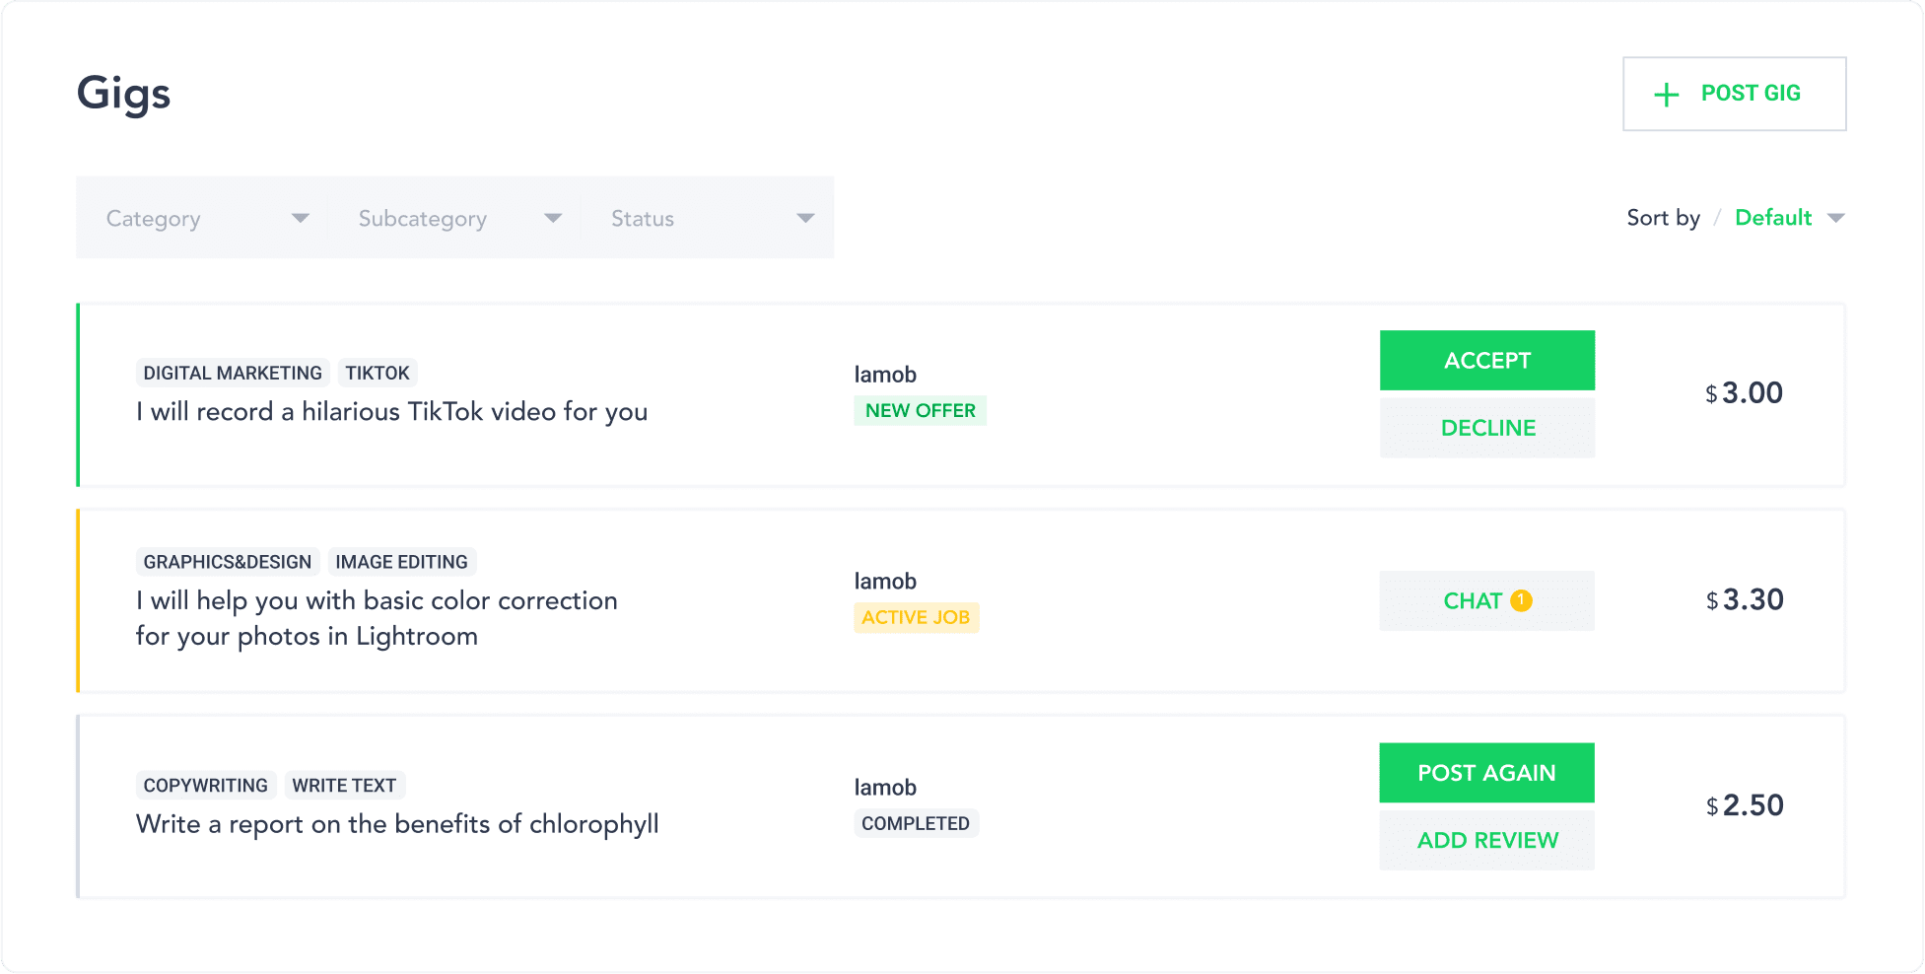This screenshot has width=1925, height=974.
Task: Open the Subcategory filter dropdown
Action: click(x=455, y=218)
